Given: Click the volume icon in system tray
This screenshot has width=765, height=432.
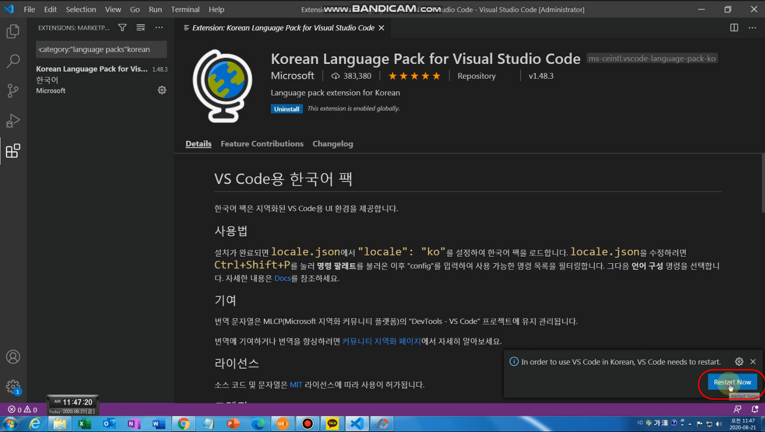Looking at the screenshot, I should click(718, 423).
